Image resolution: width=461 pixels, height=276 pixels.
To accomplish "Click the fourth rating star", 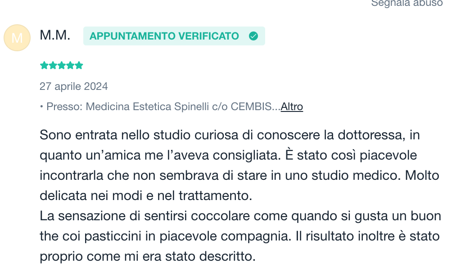I will (70, 66).
